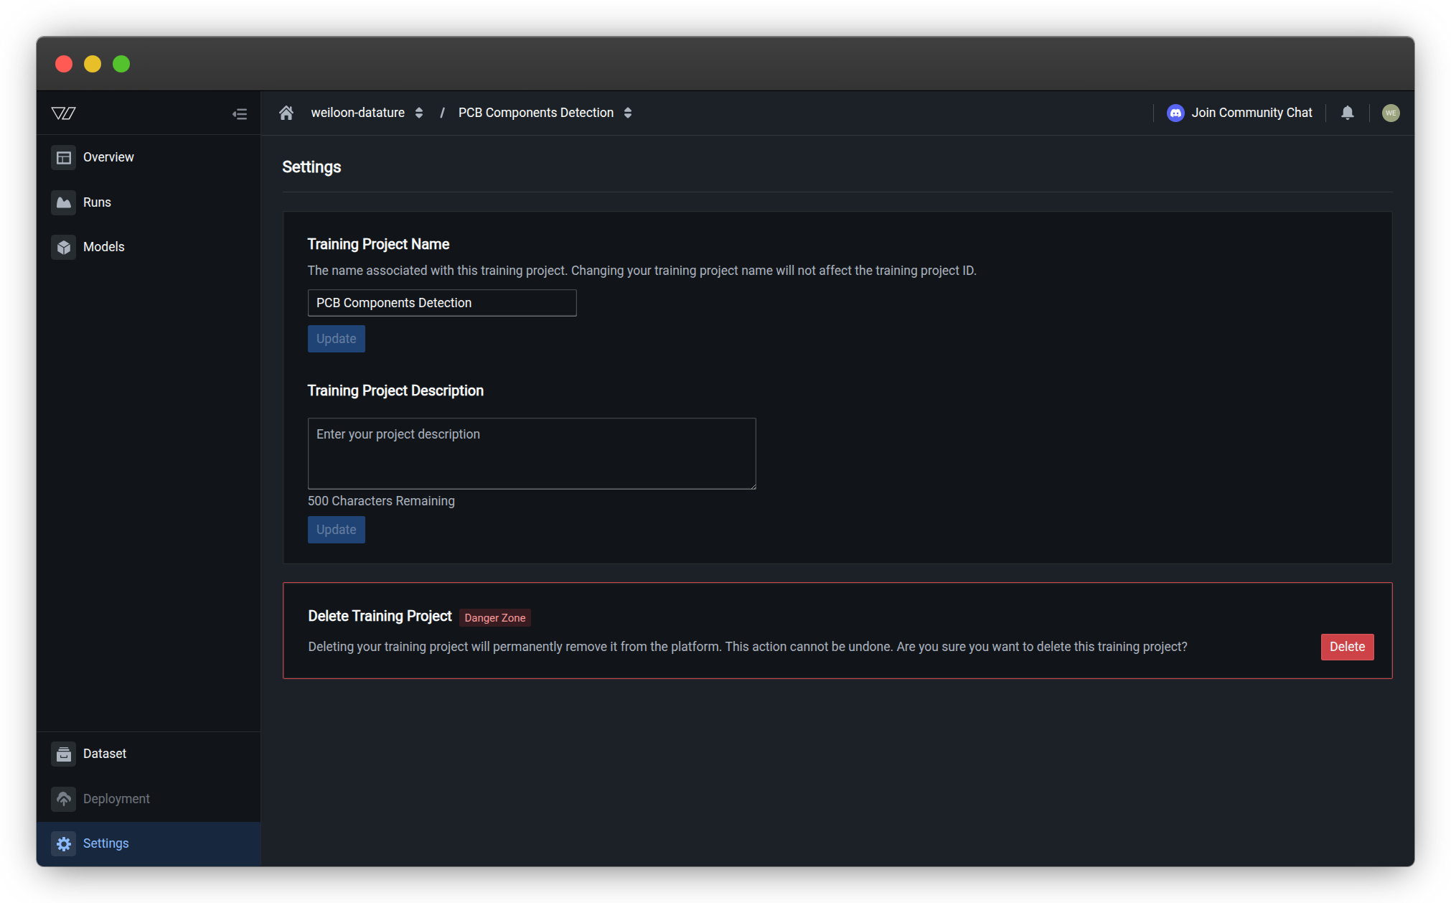This screenshot has width=1451, height=903.
Task: Click Update below the project name field
Action: (x=336, y=339)
